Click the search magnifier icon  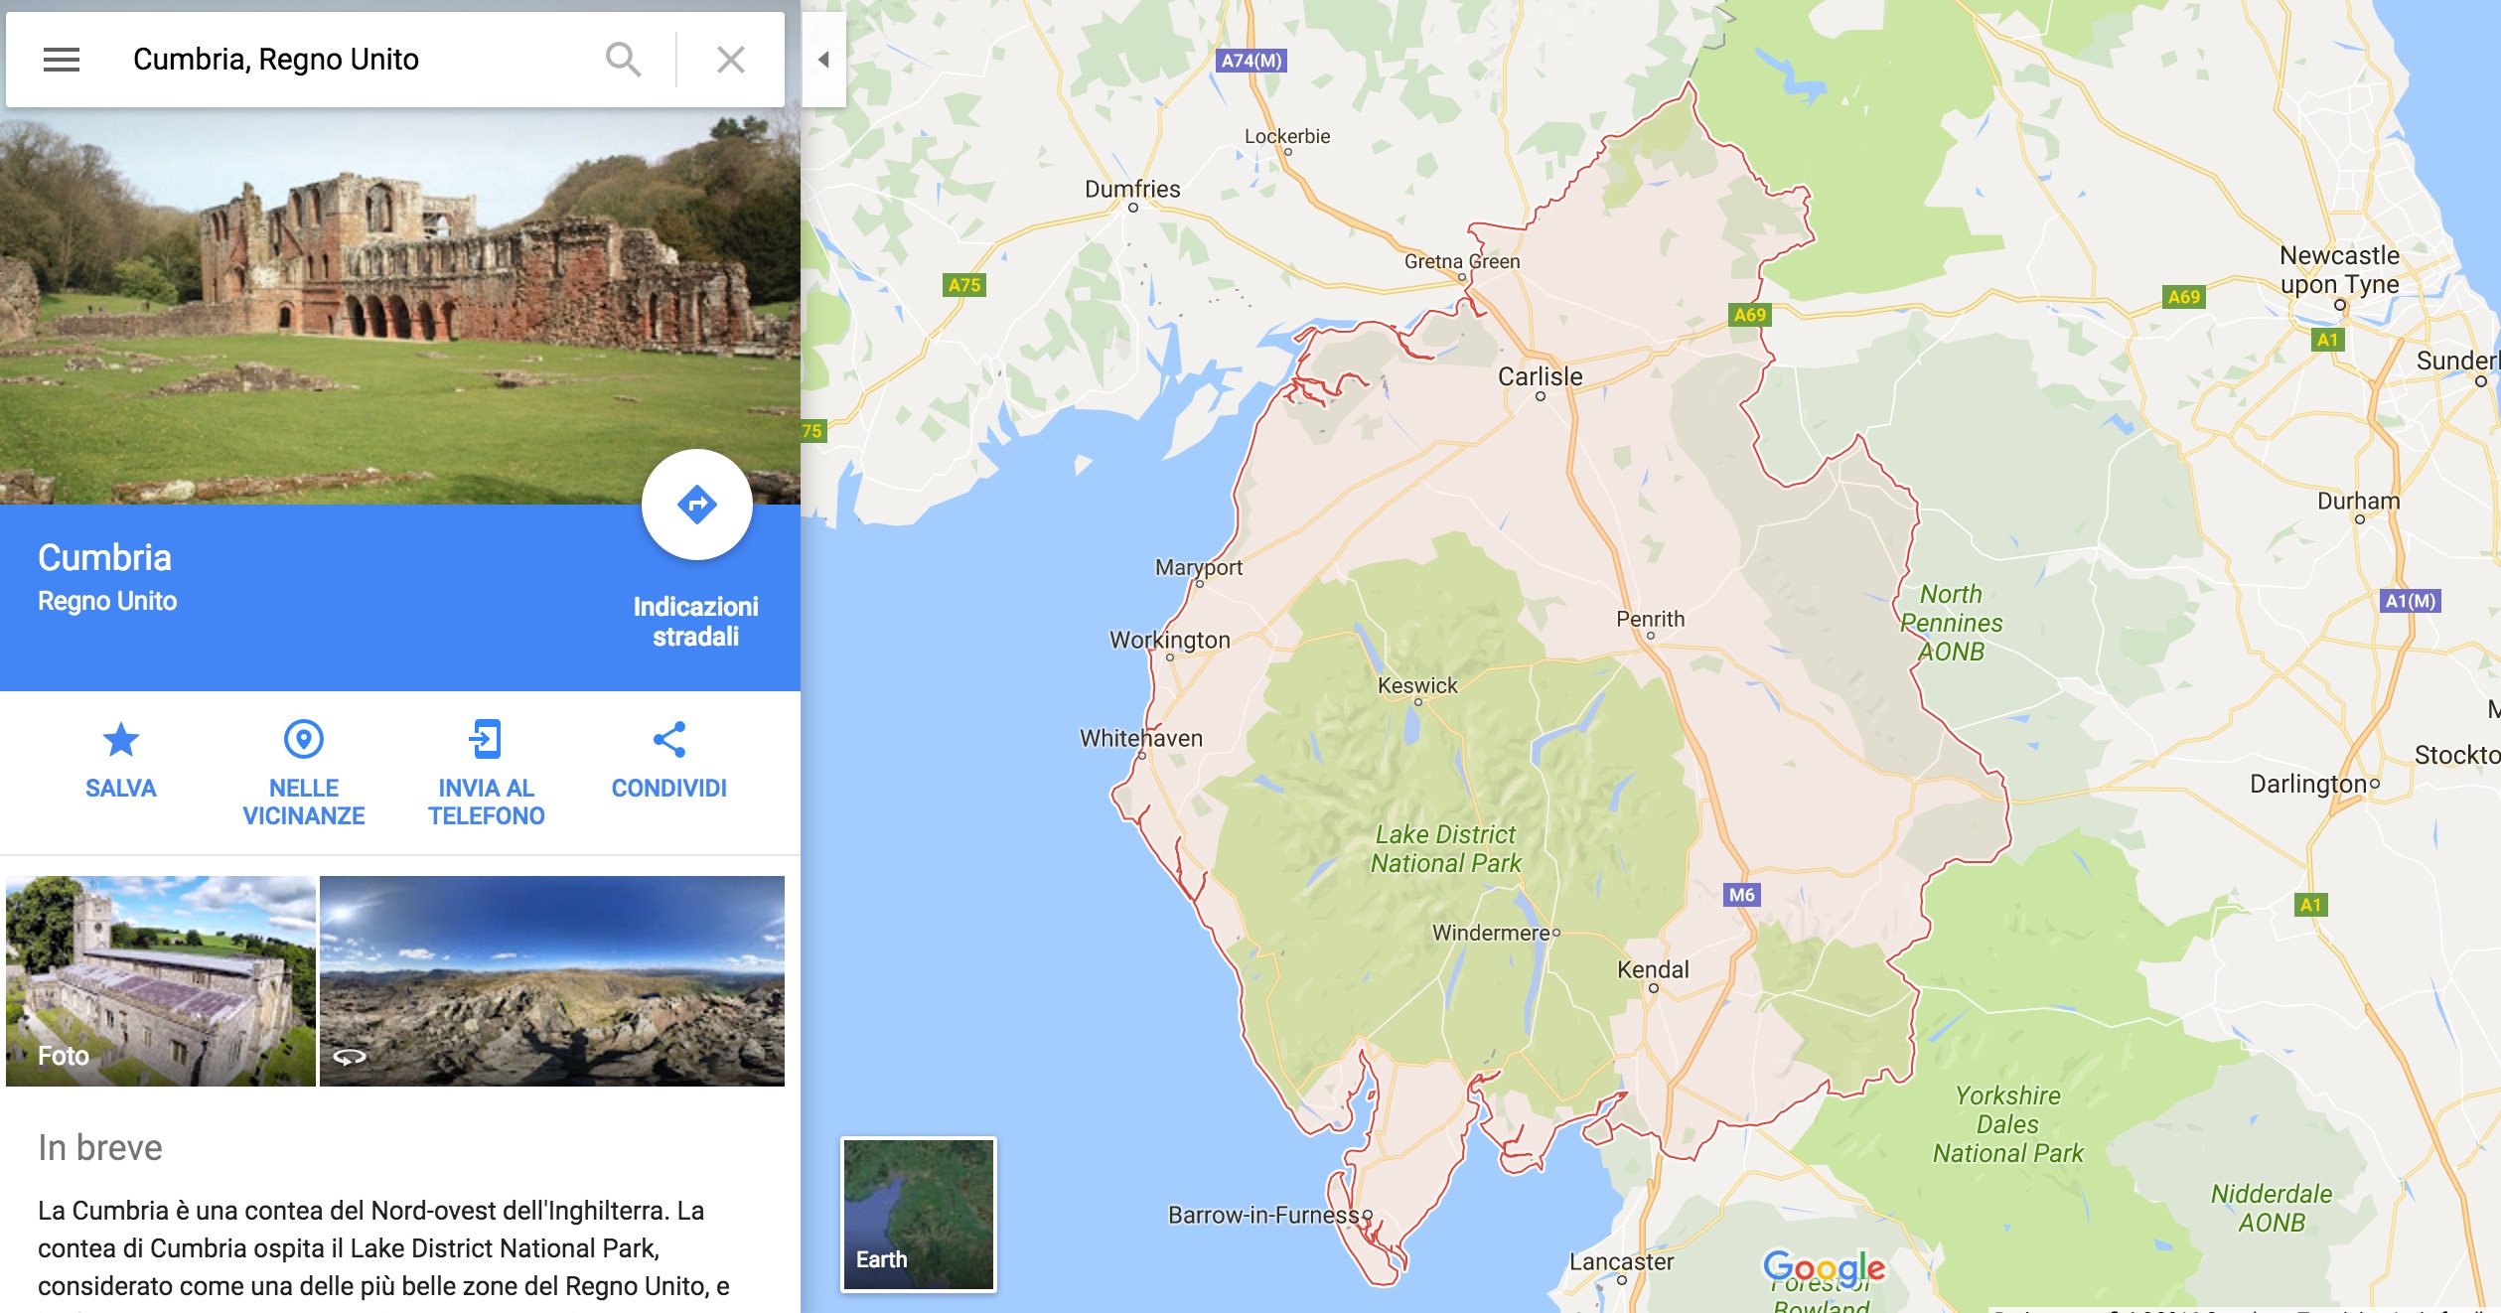point(624,60)
